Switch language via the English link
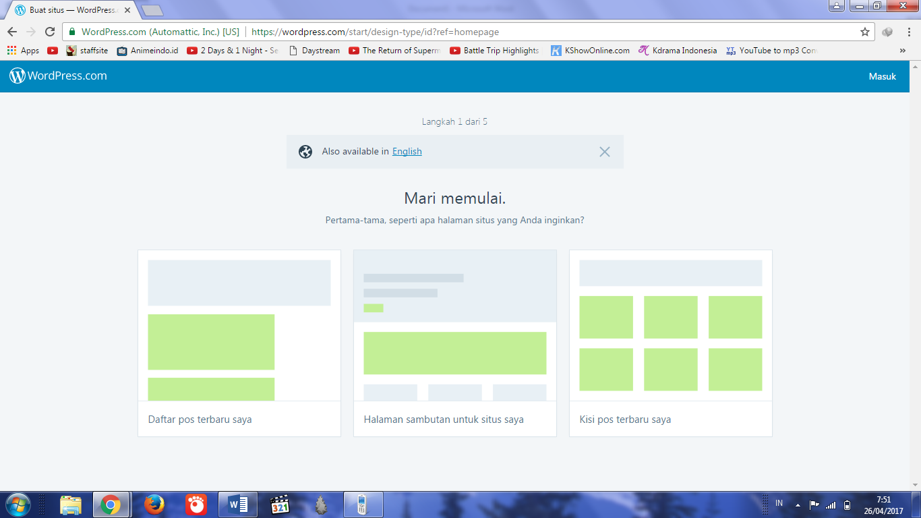921x518 pixels. click(x=407, y=152)
